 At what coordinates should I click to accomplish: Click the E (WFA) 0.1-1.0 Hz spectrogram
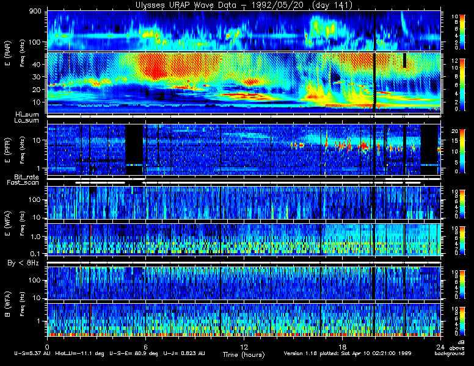coord(244,240)
